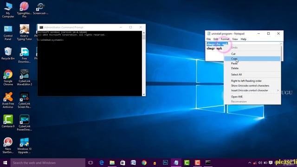Expand Insert Unicode control character submenu
Screen dimensions: 297x167
point(252,90)
